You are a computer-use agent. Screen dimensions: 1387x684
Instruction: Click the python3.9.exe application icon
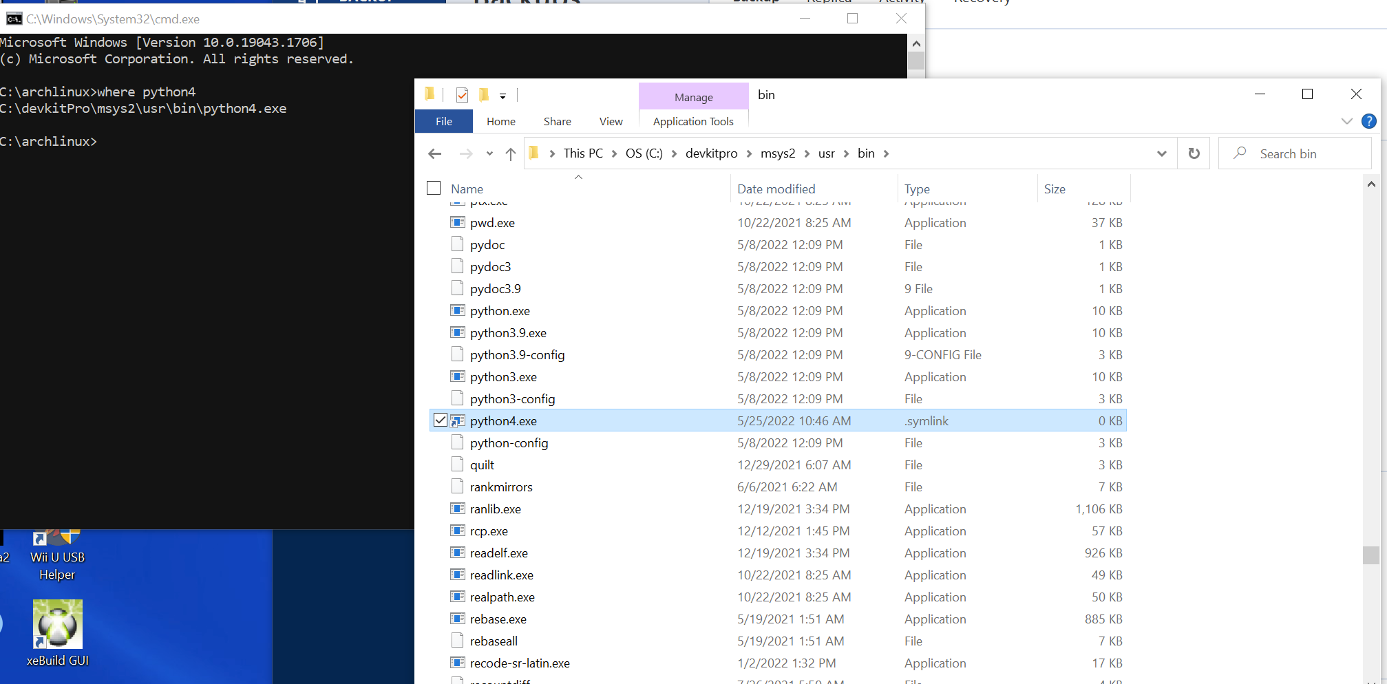pos(457,332)
